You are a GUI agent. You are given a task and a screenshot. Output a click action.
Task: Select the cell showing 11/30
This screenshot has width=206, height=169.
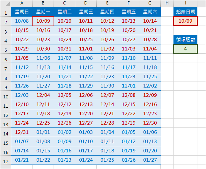107,86
